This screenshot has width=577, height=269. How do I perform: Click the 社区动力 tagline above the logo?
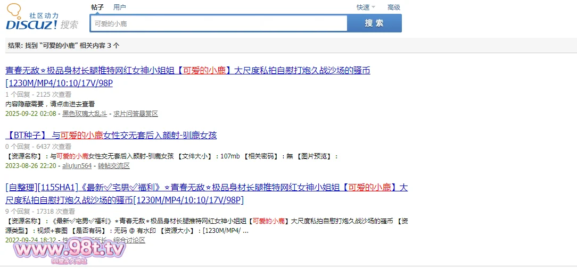(44, 16)
